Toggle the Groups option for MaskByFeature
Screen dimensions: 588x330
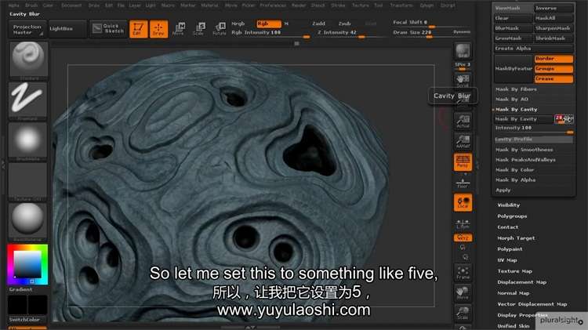pos(554,69)
